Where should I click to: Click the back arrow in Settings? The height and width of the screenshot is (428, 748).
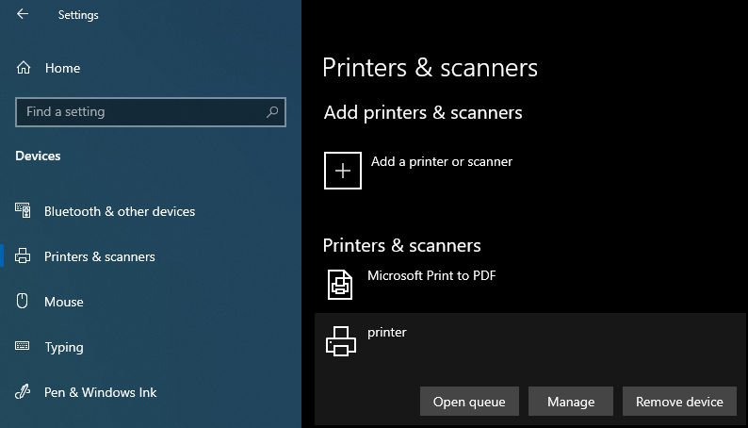(x=23, y=14)
